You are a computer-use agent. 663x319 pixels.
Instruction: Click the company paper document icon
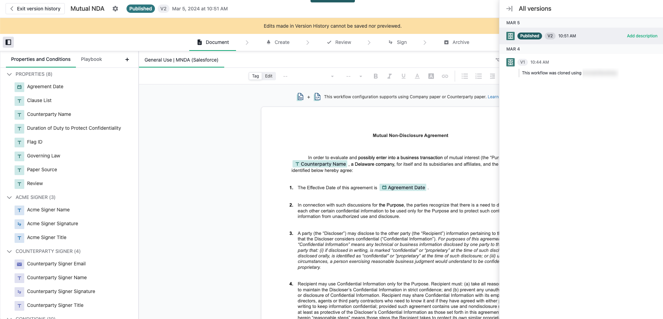pyautogui.click(x=300, y=97)
